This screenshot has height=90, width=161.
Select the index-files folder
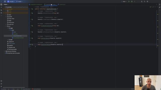11,19
